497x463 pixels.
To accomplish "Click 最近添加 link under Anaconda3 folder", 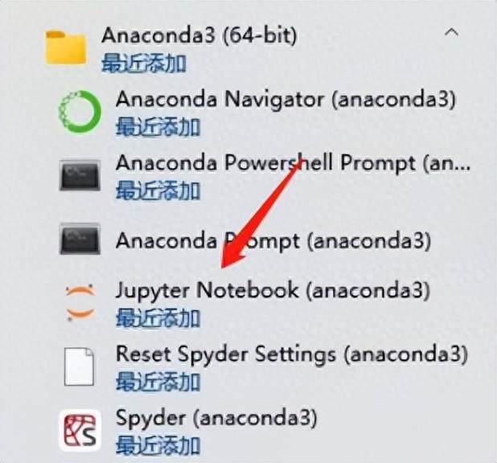I will coord(144,63).
